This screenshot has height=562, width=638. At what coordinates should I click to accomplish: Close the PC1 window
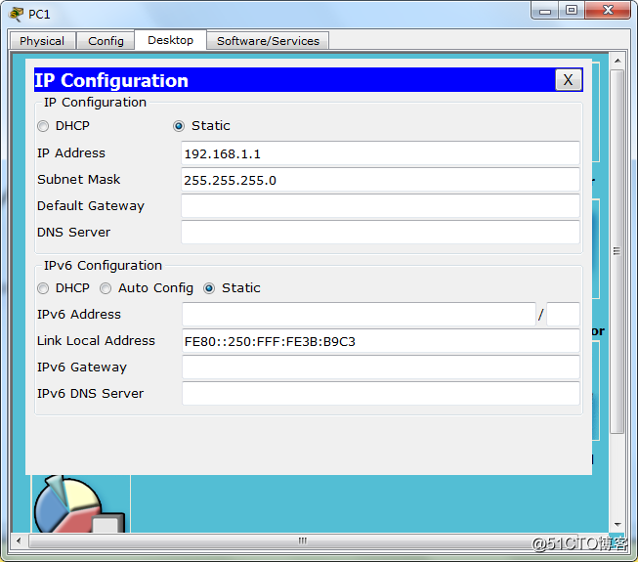point(608,10)
